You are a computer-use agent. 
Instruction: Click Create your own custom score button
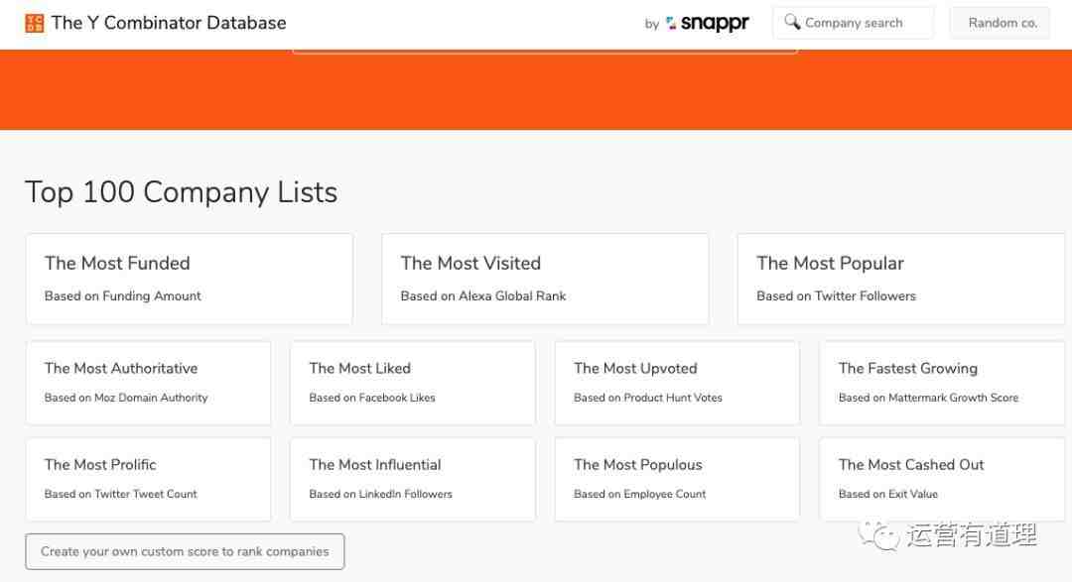click(x=185, y=551)
